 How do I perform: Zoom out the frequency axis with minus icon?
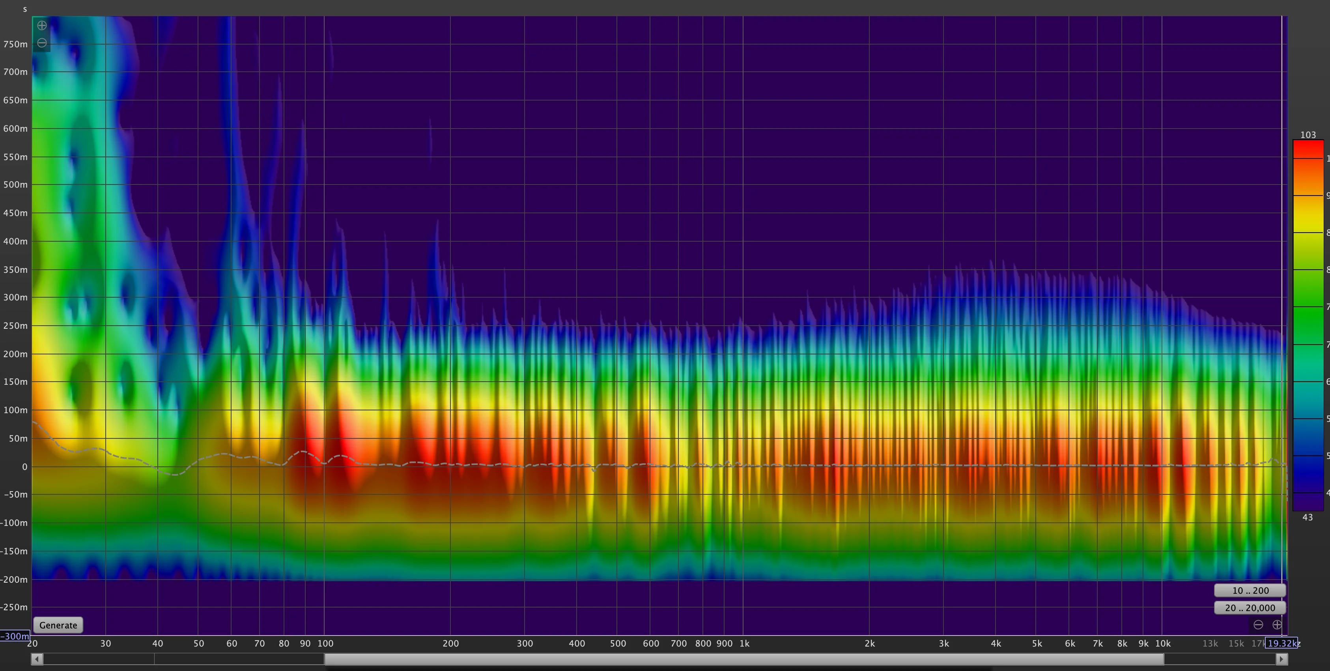(1258, 625)
